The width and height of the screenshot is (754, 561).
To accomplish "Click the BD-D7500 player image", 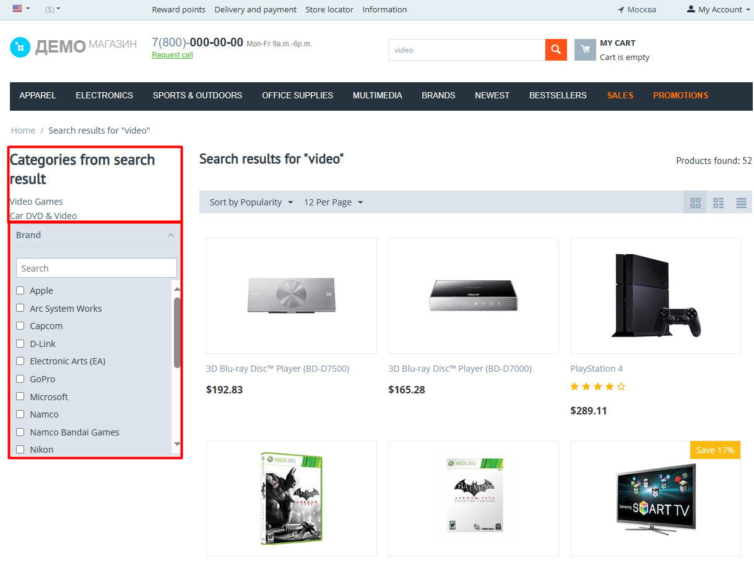I will [x=292, y=296].
